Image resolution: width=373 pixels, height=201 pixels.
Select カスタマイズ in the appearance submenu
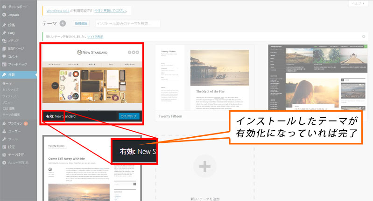(11, 89)
